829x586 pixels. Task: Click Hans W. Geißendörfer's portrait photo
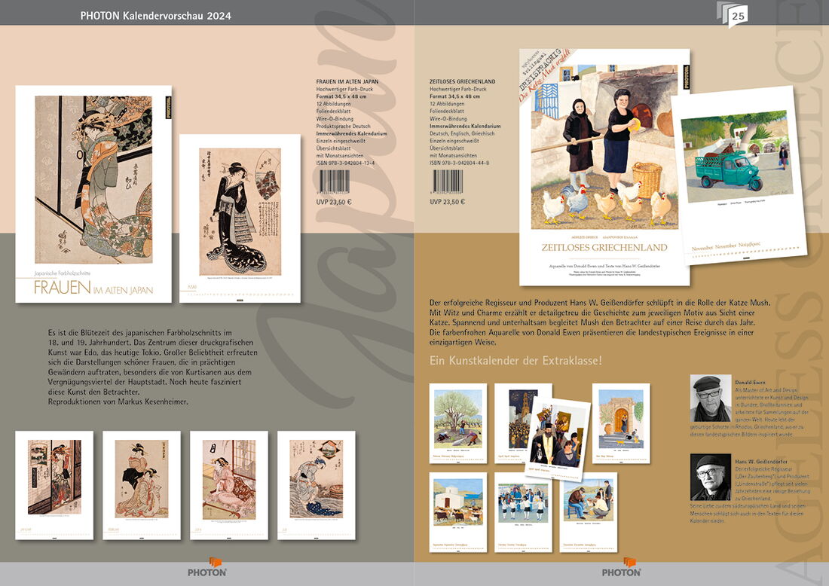click(x=710, y=477)
